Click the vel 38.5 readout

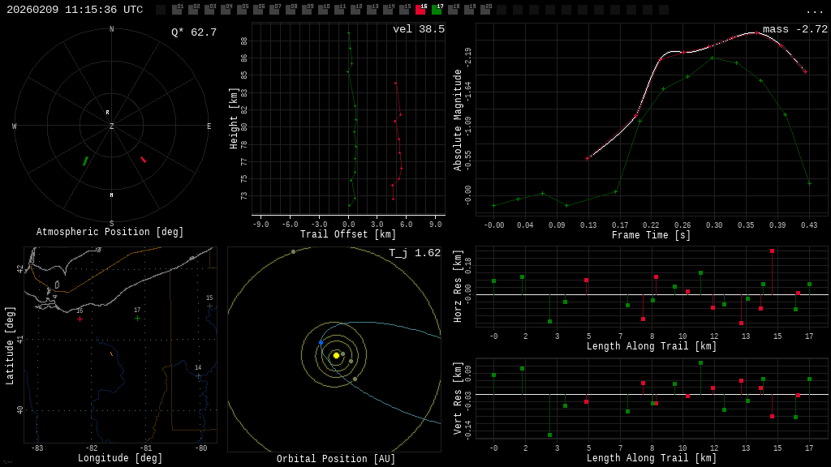(x=419, y=29)
